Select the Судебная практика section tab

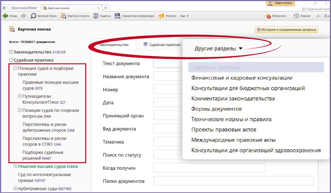(162, 45)
